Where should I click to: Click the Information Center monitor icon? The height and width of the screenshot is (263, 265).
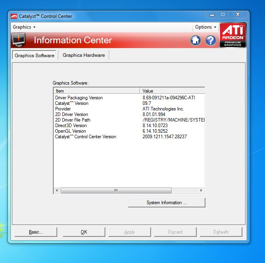[x=19, y=40]
